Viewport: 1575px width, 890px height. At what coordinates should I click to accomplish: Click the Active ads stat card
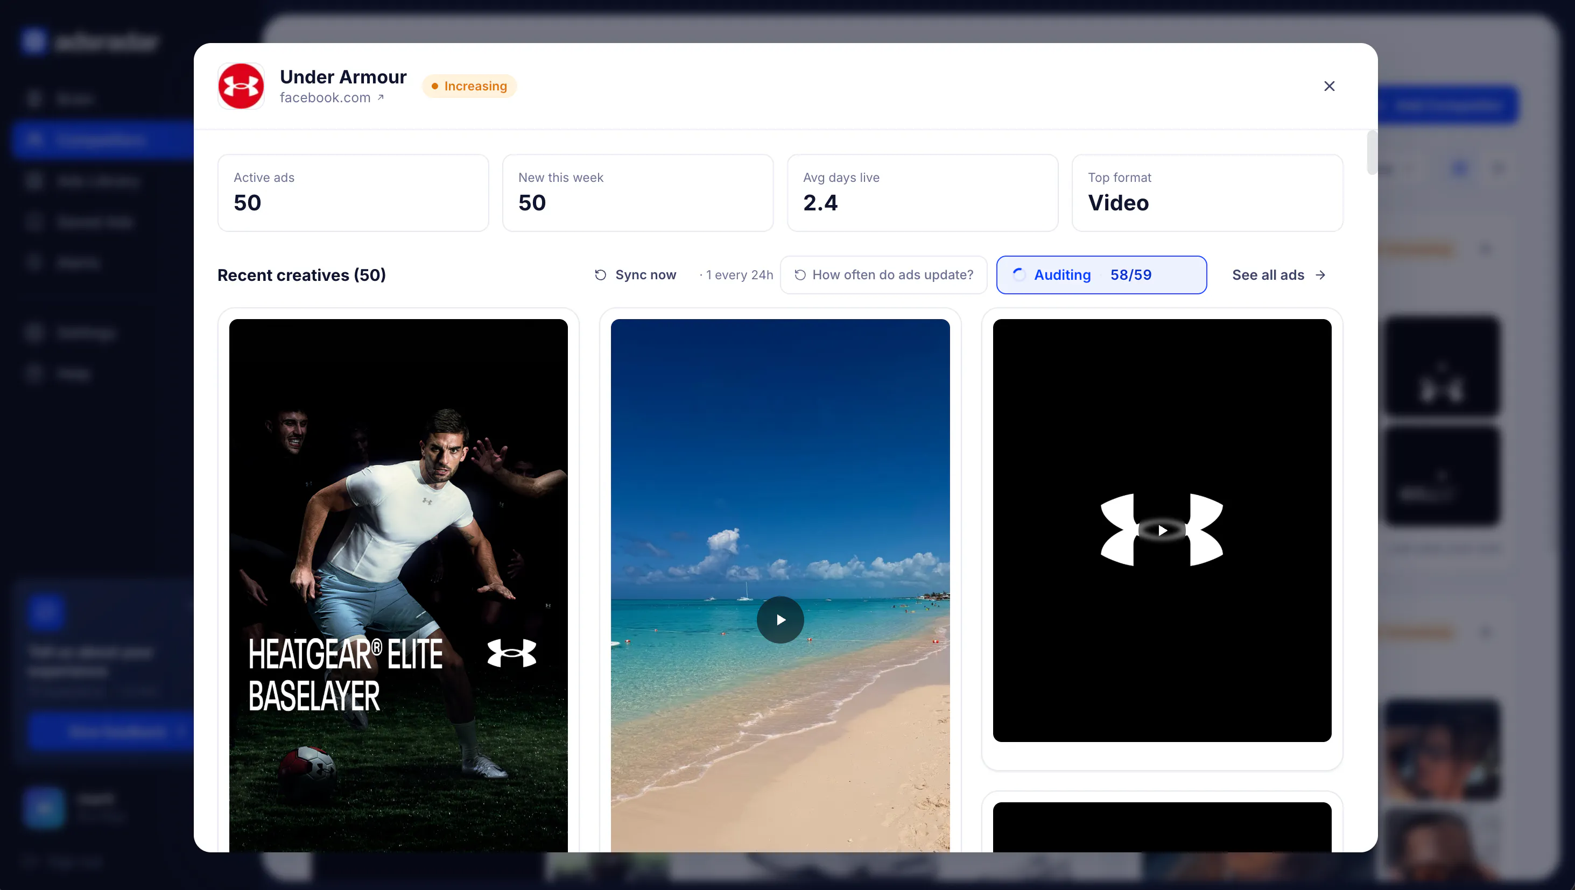coord(354,193)
